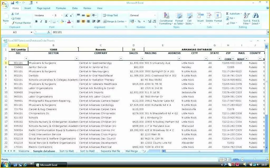Screen dimensions: 270x168
Task: Switch to the Sort to Mail1 sheet tab
Action: [67, 151]
